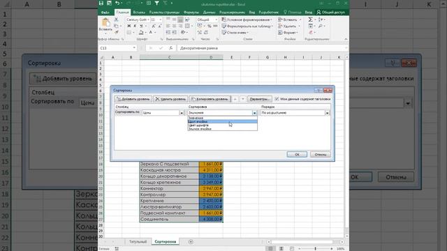
Task: Click 'Удалить уровень' button
Action: (170, 99)
